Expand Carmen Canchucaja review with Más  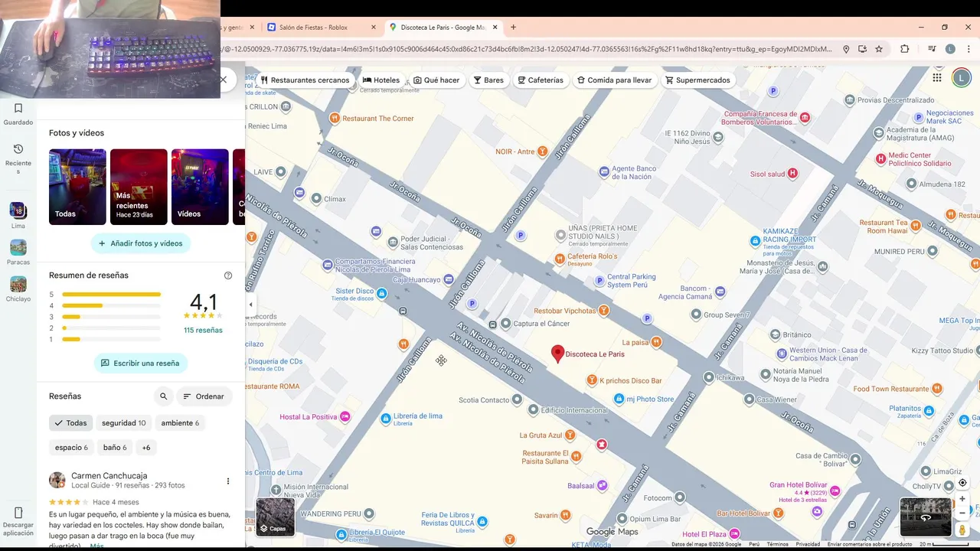(x=96, y=546)
